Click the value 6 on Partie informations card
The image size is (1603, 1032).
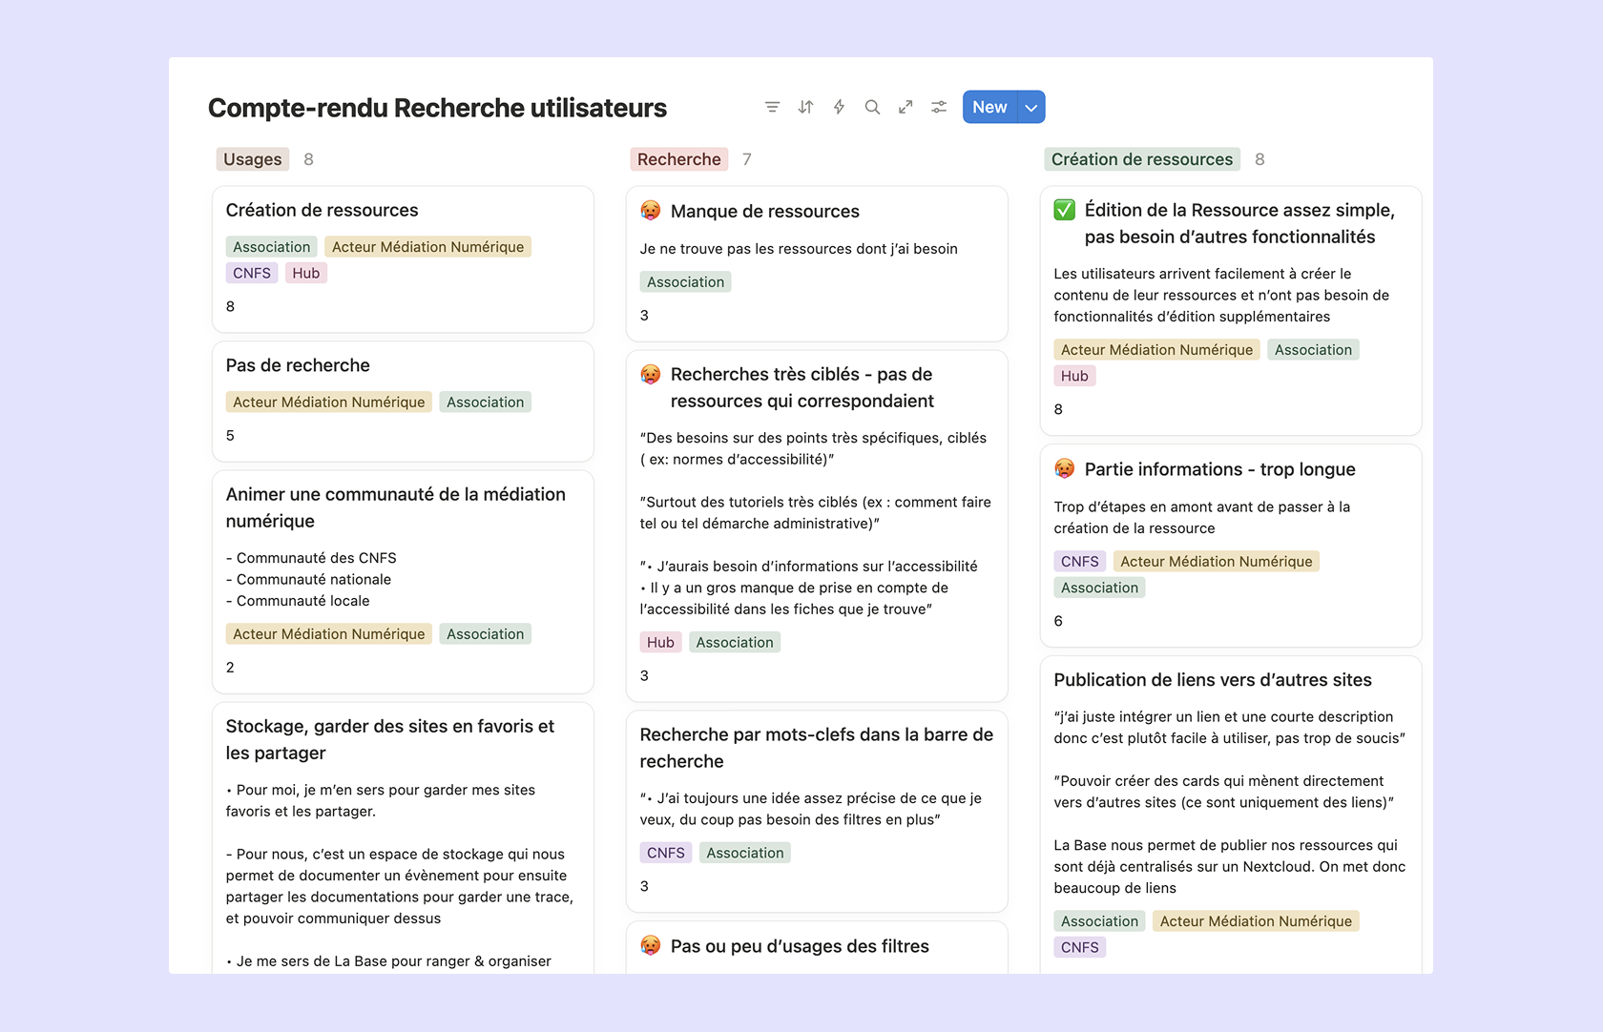(1058, 621)
